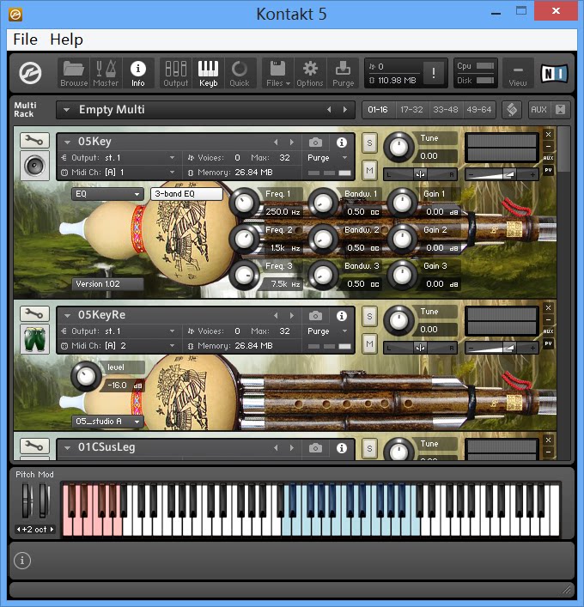The width and height of the screenshot is (584, 607).
Task: Mute the 05KeyRe instrument
Action: coord(369,343)
